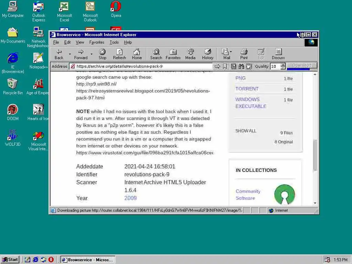
Task: Click the Start button
Action: (x=10, y=260)
